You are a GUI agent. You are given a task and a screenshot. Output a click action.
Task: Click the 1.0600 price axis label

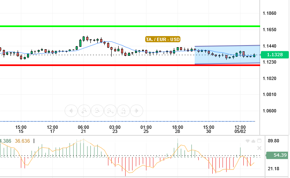pos(270,111)
